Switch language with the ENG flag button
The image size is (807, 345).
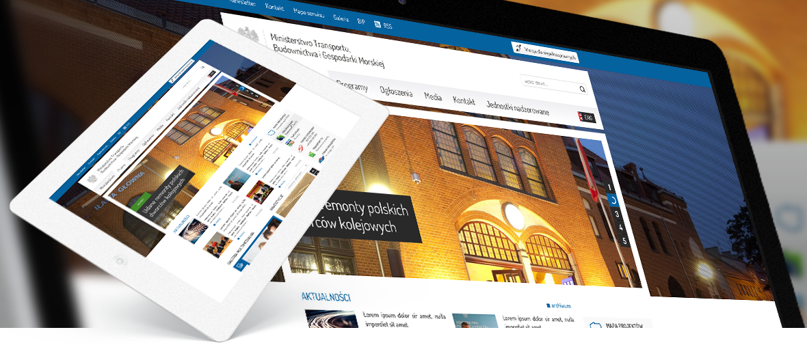coord(586,118)
